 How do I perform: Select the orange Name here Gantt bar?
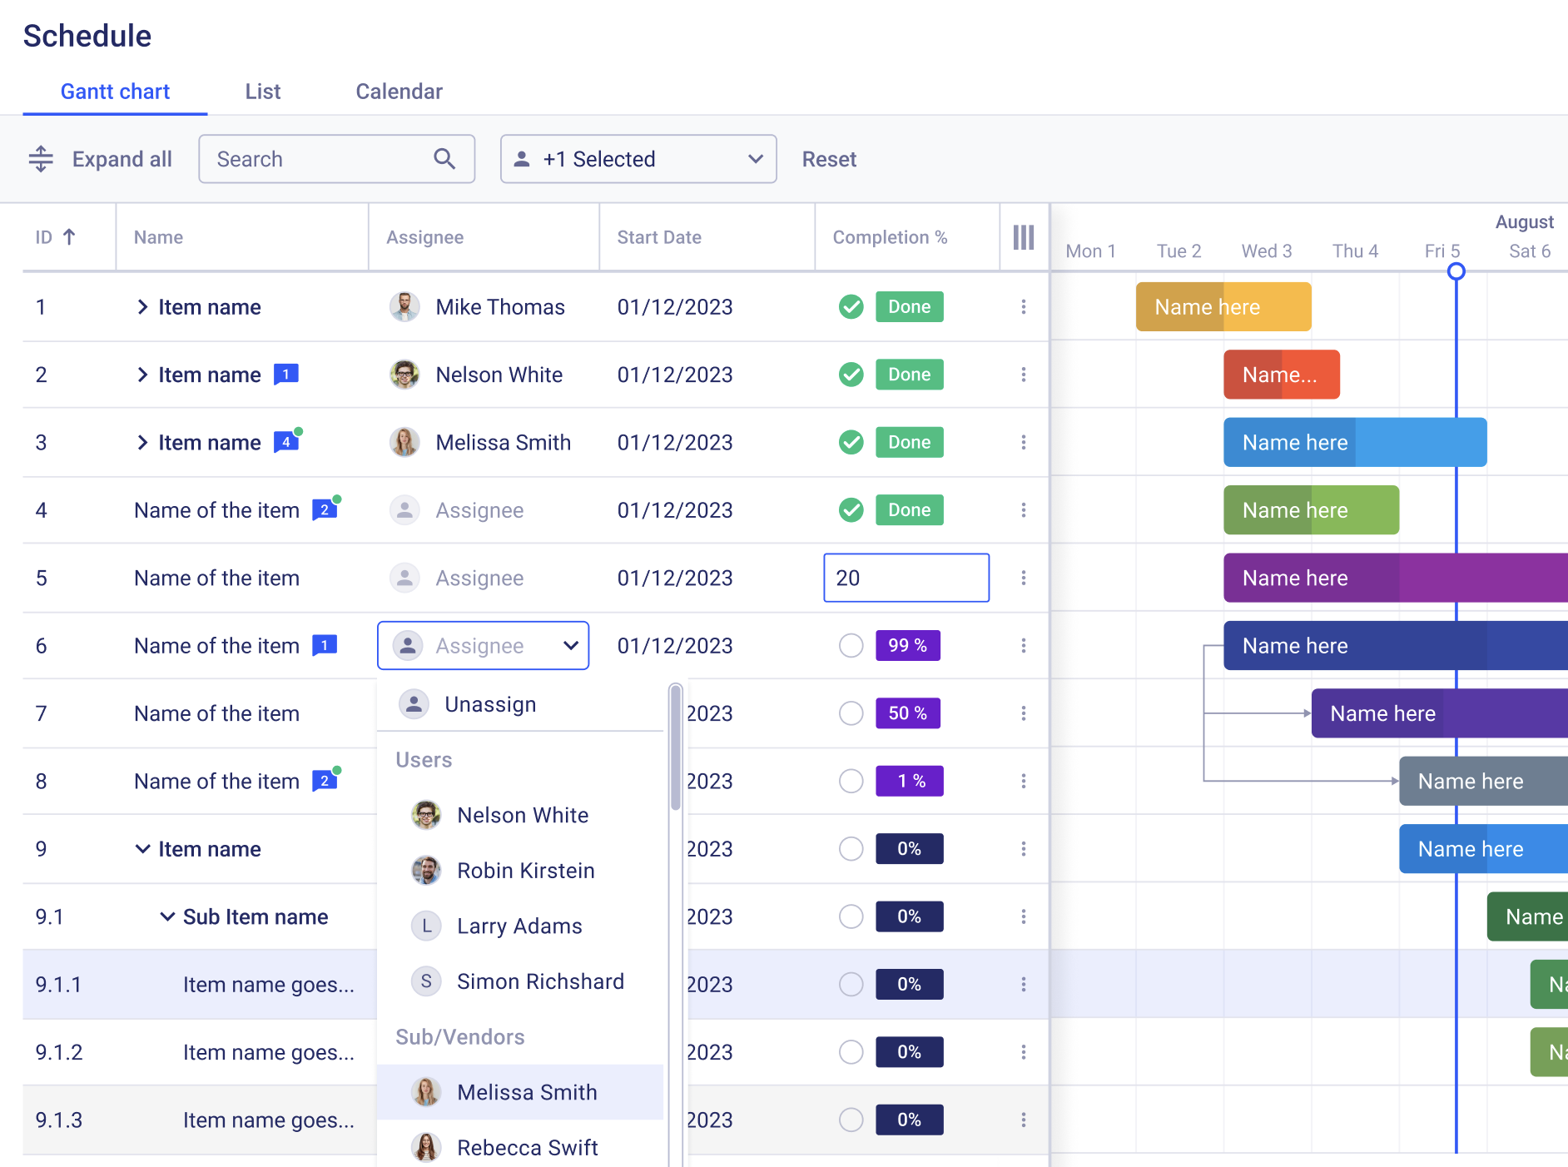coord(1223,307)
